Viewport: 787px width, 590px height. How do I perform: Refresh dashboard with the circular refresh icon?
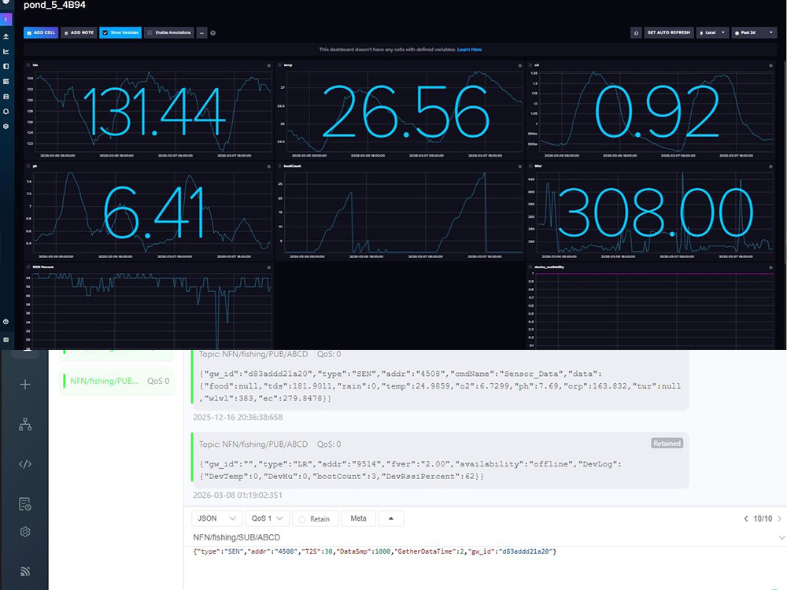tap(636, 33)
